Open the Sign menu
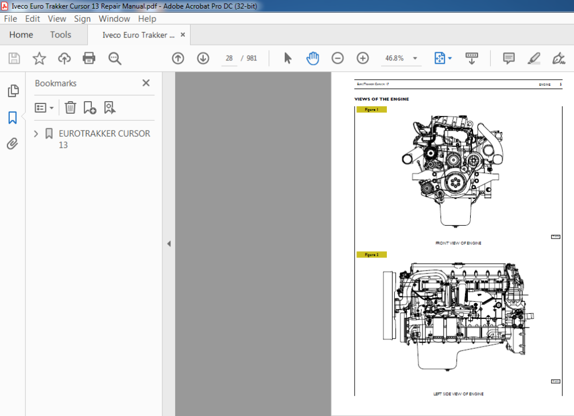Screen dimensions: 574x416 82,19
